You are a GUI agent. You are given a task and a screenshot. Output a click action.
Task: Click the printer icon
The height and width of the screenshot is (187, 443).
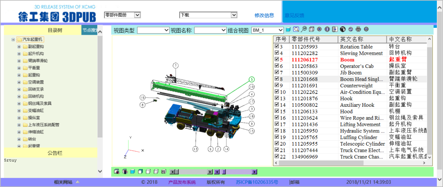coord(358,29)
